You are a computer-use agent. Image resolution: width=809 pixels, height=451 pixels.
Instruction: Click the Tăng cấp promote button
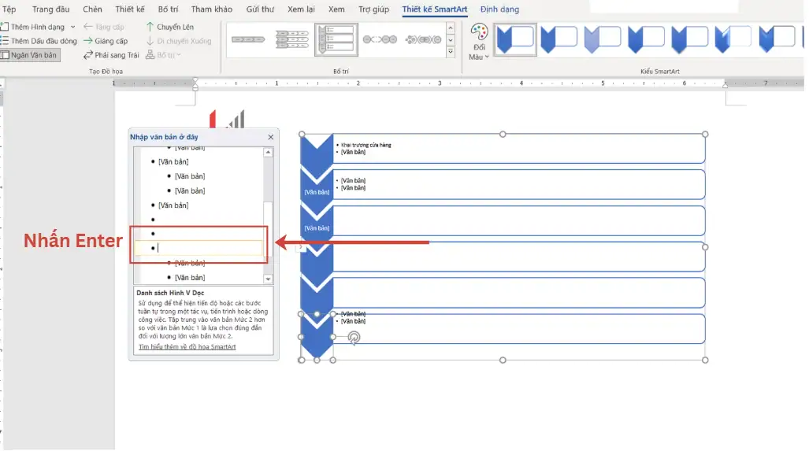[x=104, y=27]
